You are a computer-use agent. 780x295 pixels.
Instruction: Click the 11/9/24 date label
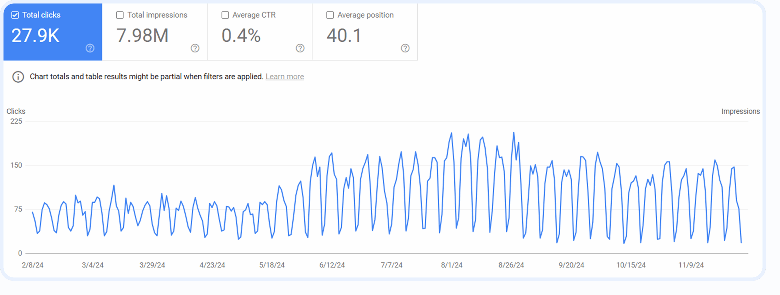691,265
